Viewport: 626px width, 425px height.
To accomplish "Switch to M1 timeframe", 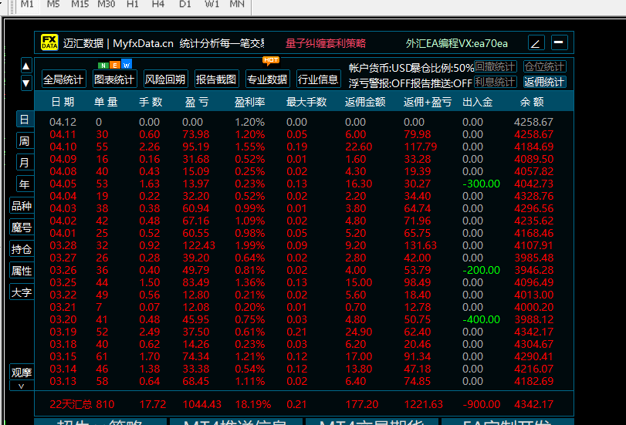I will 27,5.
